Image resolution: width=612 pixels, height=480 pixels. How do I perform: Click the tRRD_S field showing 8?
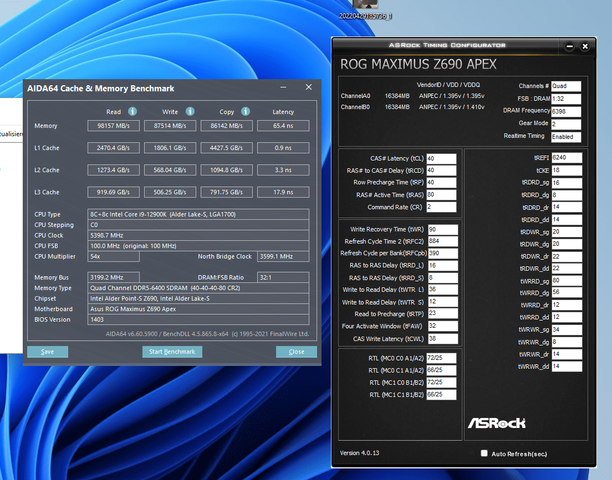click(442, 277)
